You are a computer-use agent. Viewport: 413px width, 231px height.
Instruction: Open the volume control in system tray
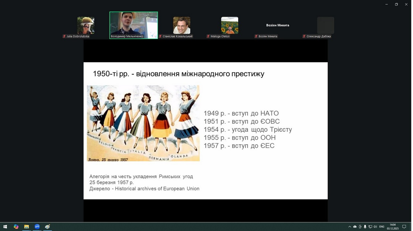375,227
